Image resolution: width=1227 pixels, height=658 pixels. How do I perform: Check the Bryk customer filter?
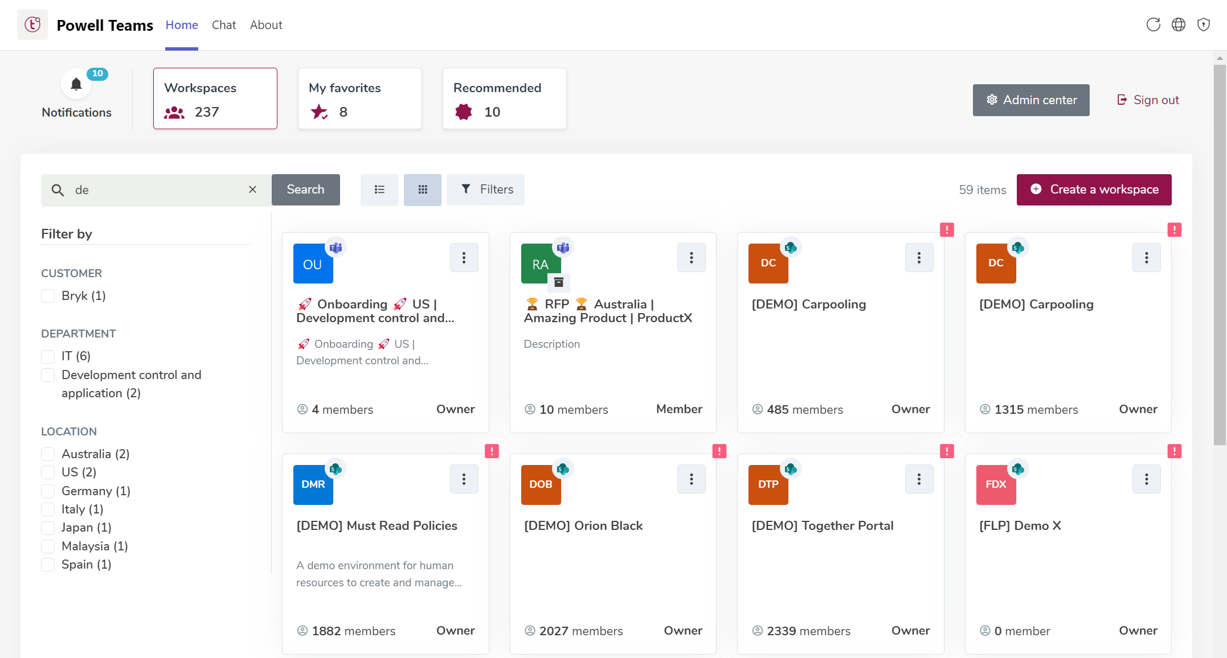(x=48, y=296)
